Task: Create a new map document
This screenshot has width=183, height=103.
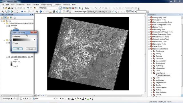Action: click(x=3, y=8)
